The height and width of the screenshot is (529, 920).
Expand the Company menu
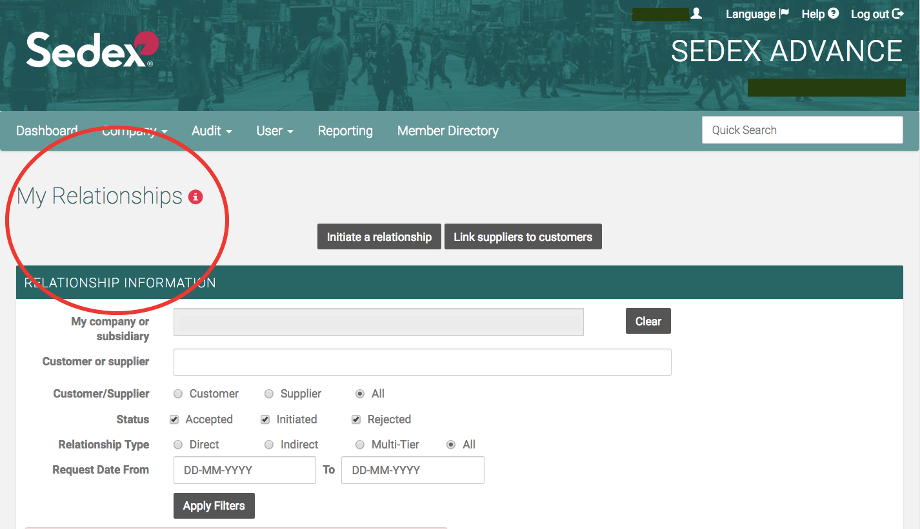pyautogui.click(x=135, y=131)
